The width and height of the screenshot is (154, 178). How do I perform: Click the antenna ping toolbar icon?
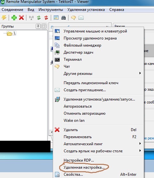[31, 18]
